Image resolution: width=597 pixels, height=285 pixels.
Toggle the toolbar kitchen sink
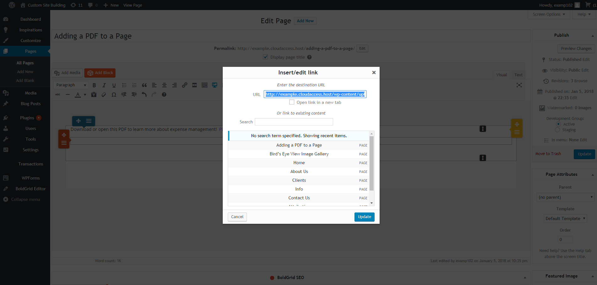coord(205,85)
